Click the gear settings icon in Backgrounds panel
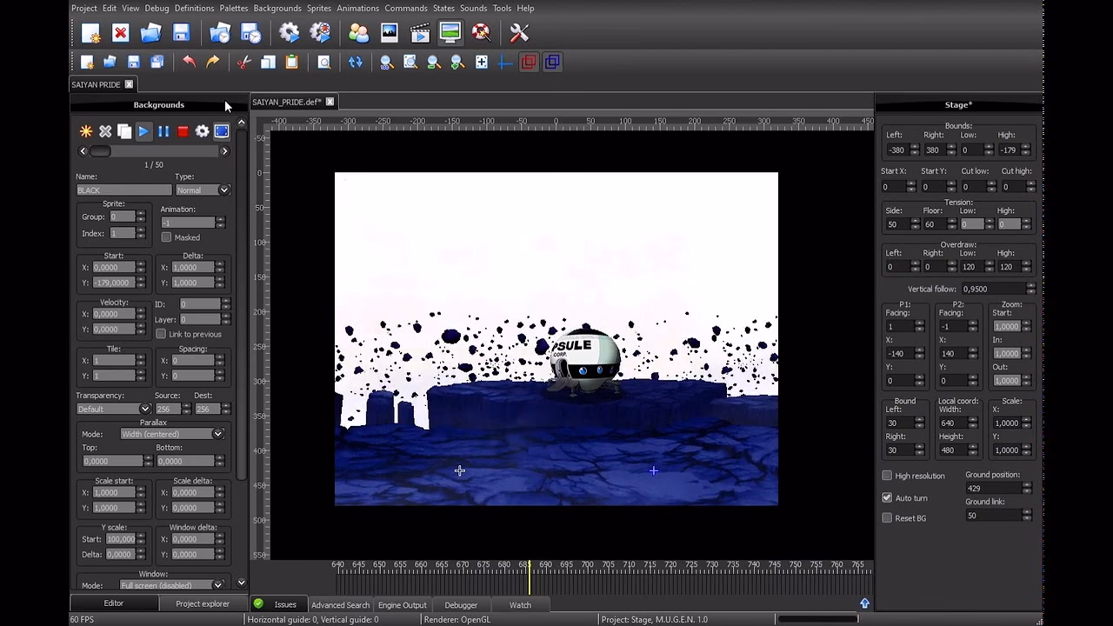The height and width of the screenshot is (626, 1113). click(x=203, y=131)
